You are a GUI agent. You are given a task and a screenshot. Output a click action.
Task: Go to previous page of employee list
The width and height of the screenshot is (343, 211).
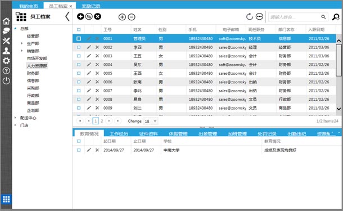pos(89,121)
